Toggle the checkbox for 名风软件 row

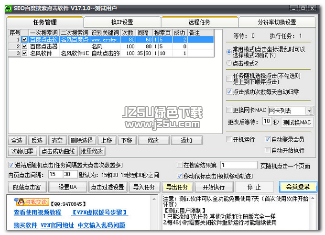point(25,53)
